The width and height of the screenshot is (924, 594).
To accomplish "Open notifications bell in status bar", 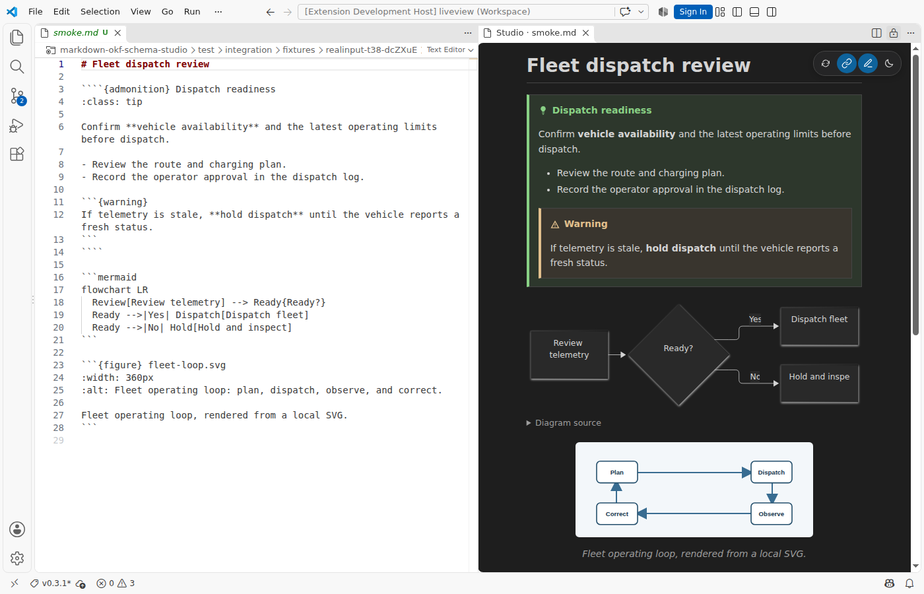I will [x=909, y=583].
